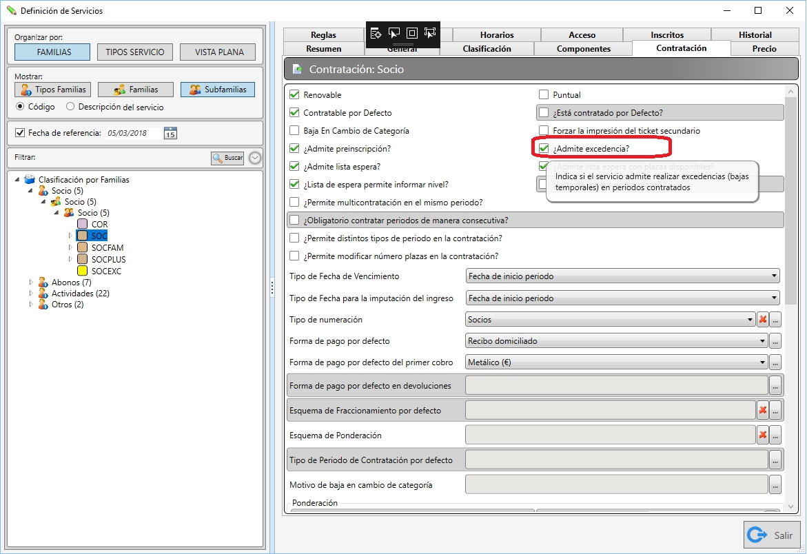The width and height of the screenshot is (807, 554).
Task: Switch to the Reglas tab
Action: tap(323, 35)
